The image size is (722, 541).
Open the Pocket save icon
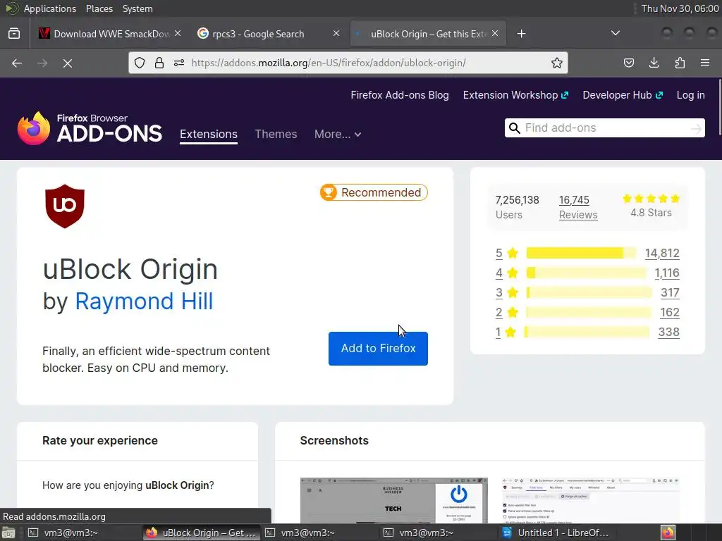click(x=628, y=63)
